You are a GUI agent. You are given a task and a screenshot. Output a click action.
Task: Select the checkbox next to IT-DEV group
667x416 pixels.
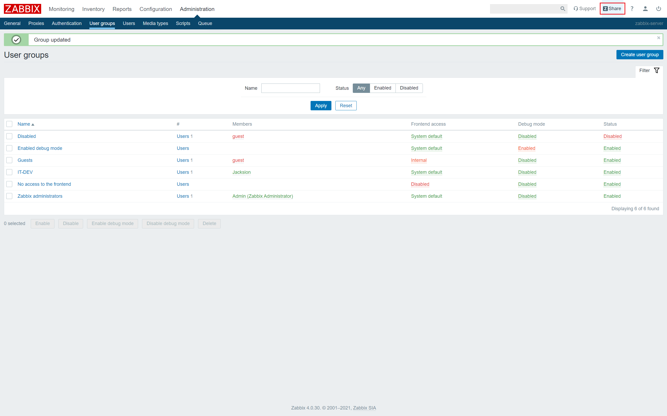pos(9,172)
